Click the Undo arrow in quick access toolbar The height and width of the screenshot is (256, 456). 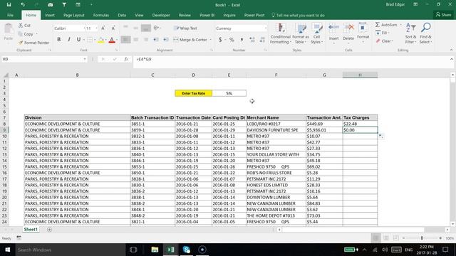tap(23, 5)
